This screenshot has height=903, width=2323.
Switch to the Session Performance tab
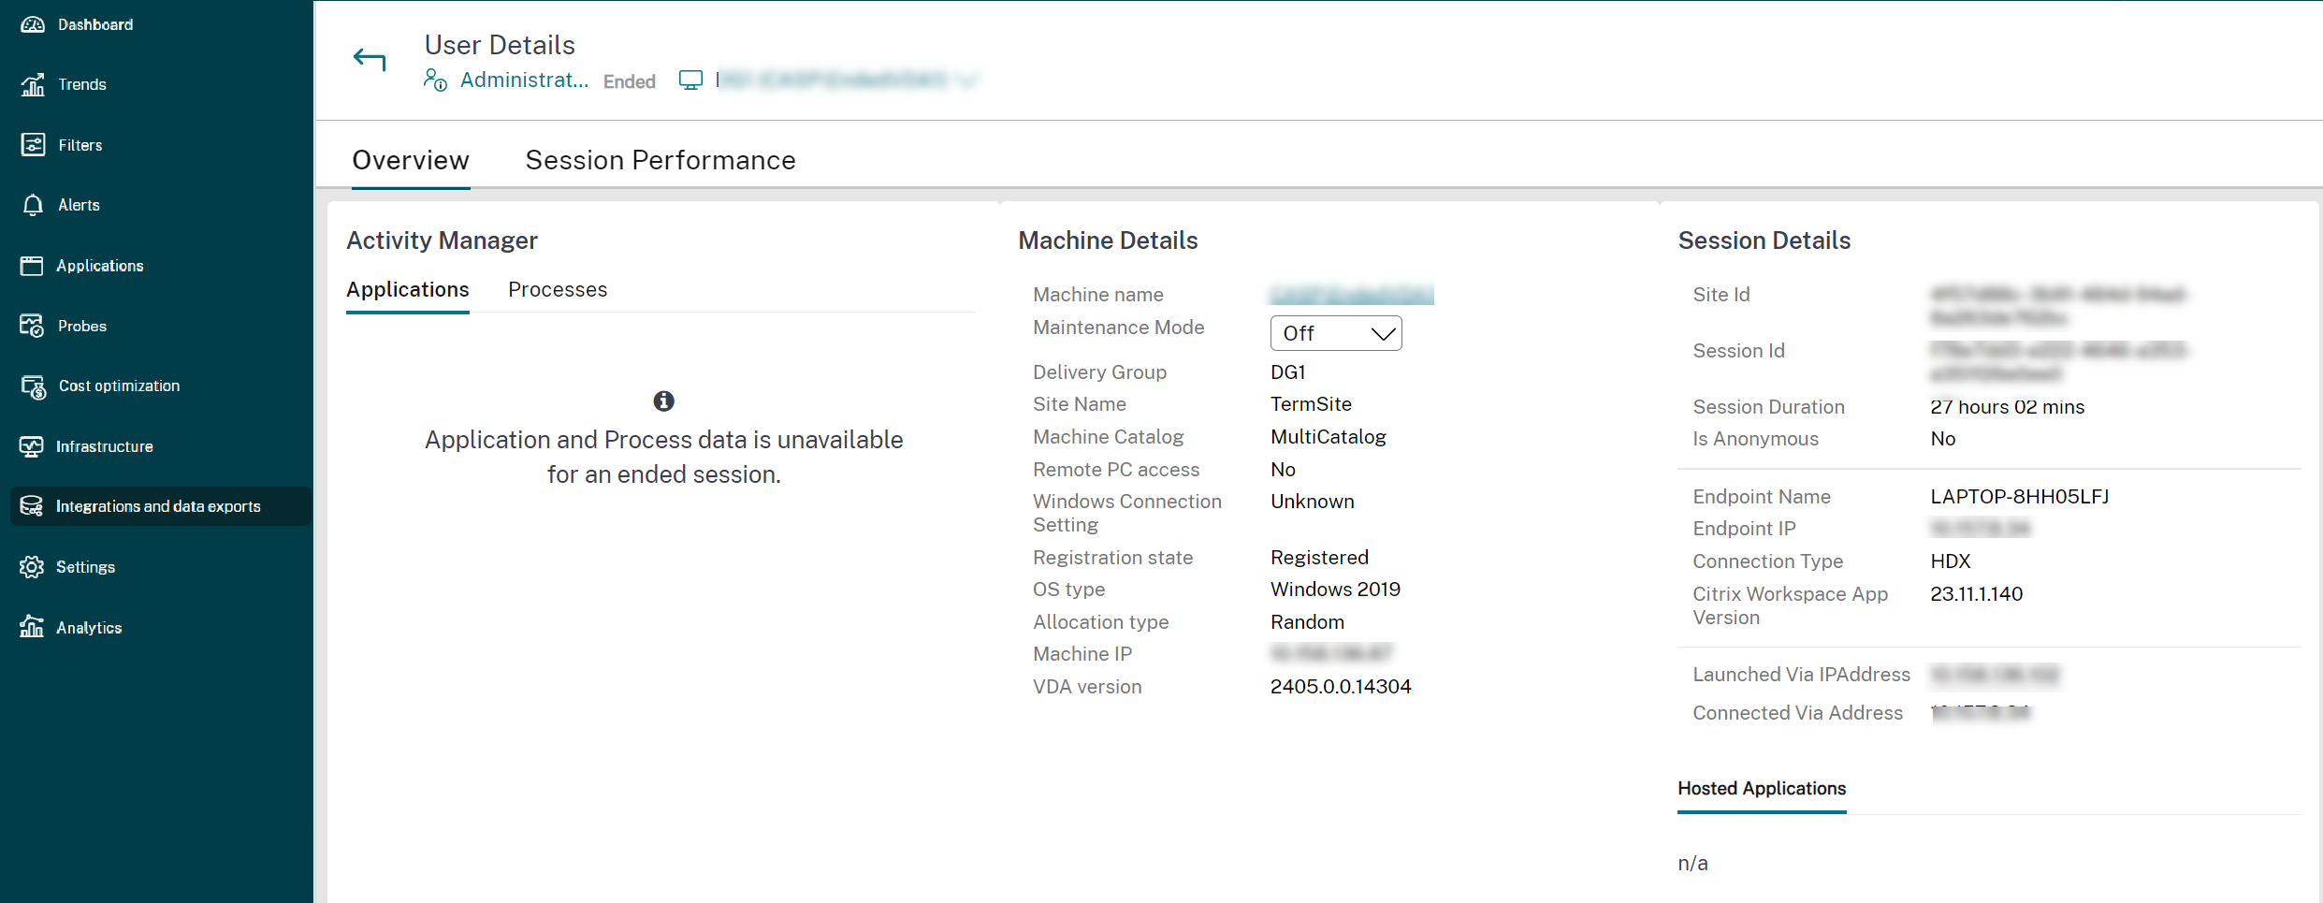(661, 160)
